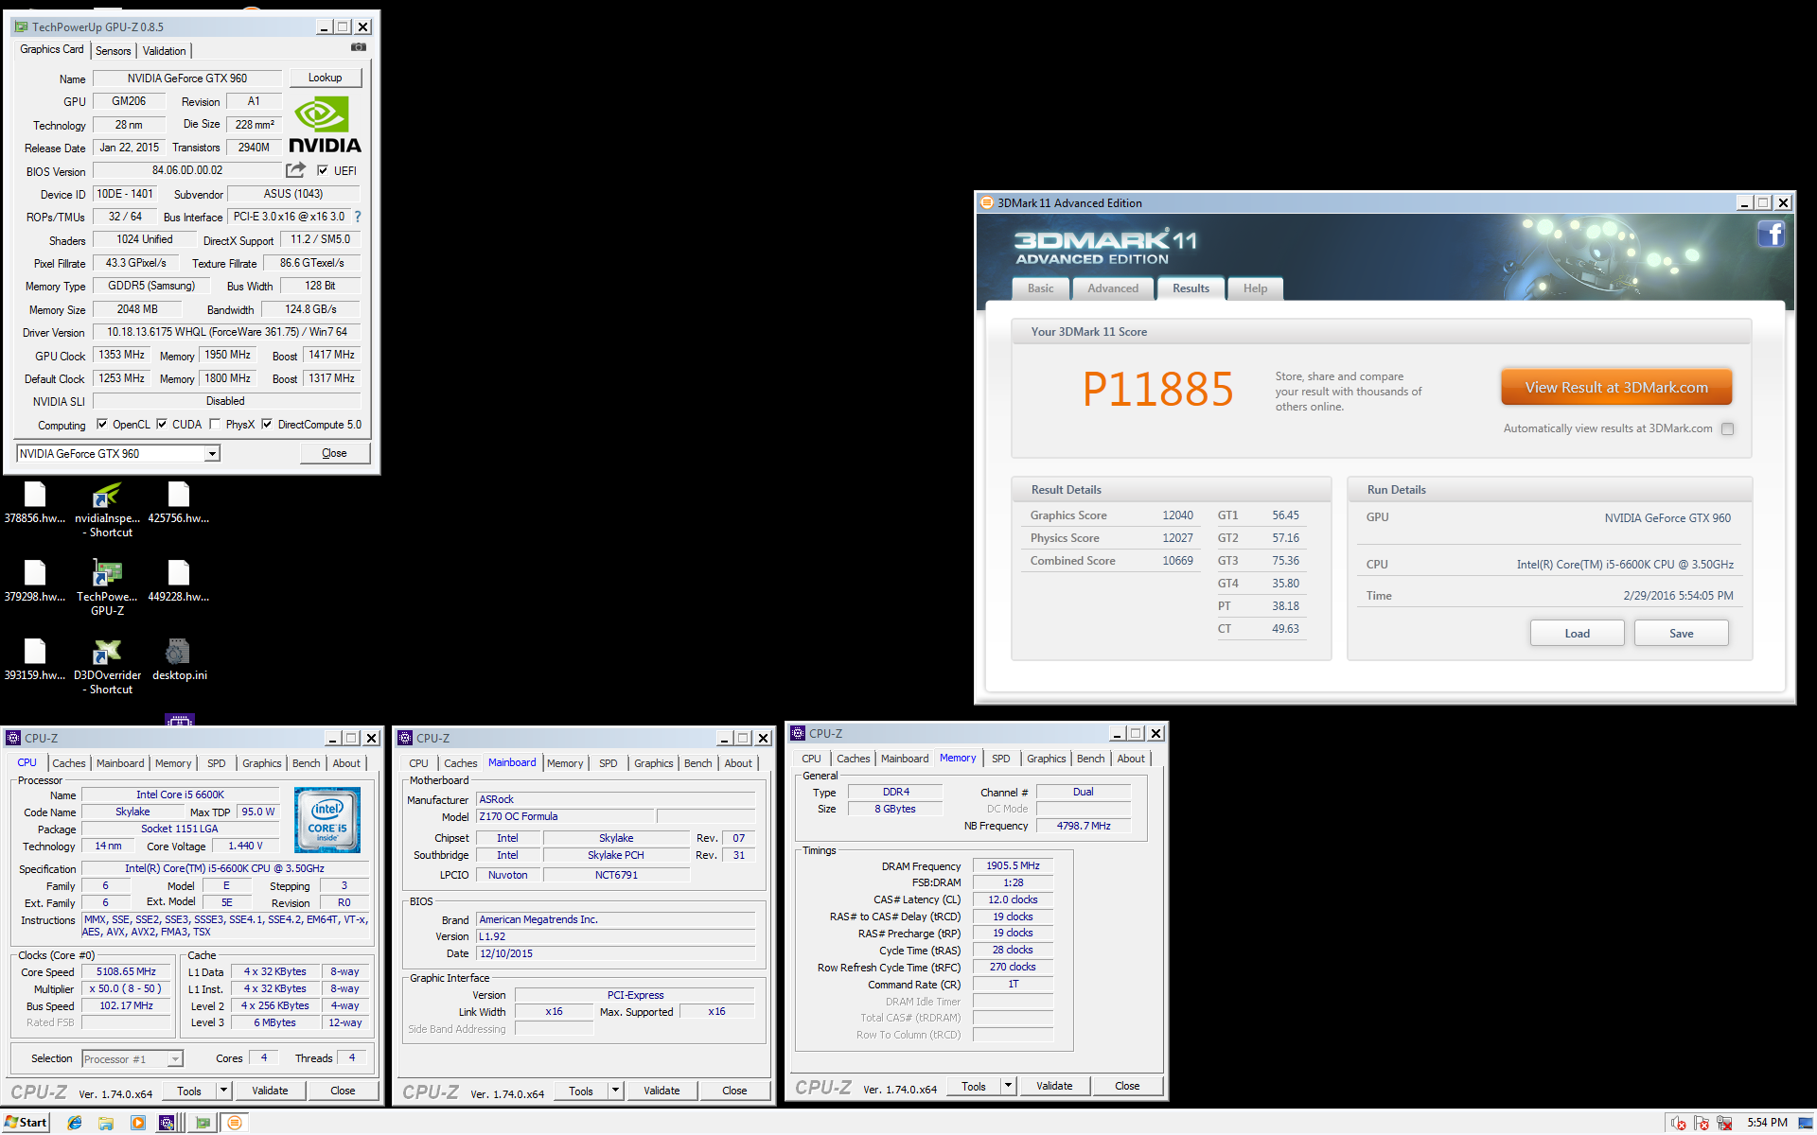Open Windows Media Player from the taskbar
Viewport: 1817px width, 1135px height.
138,1123
